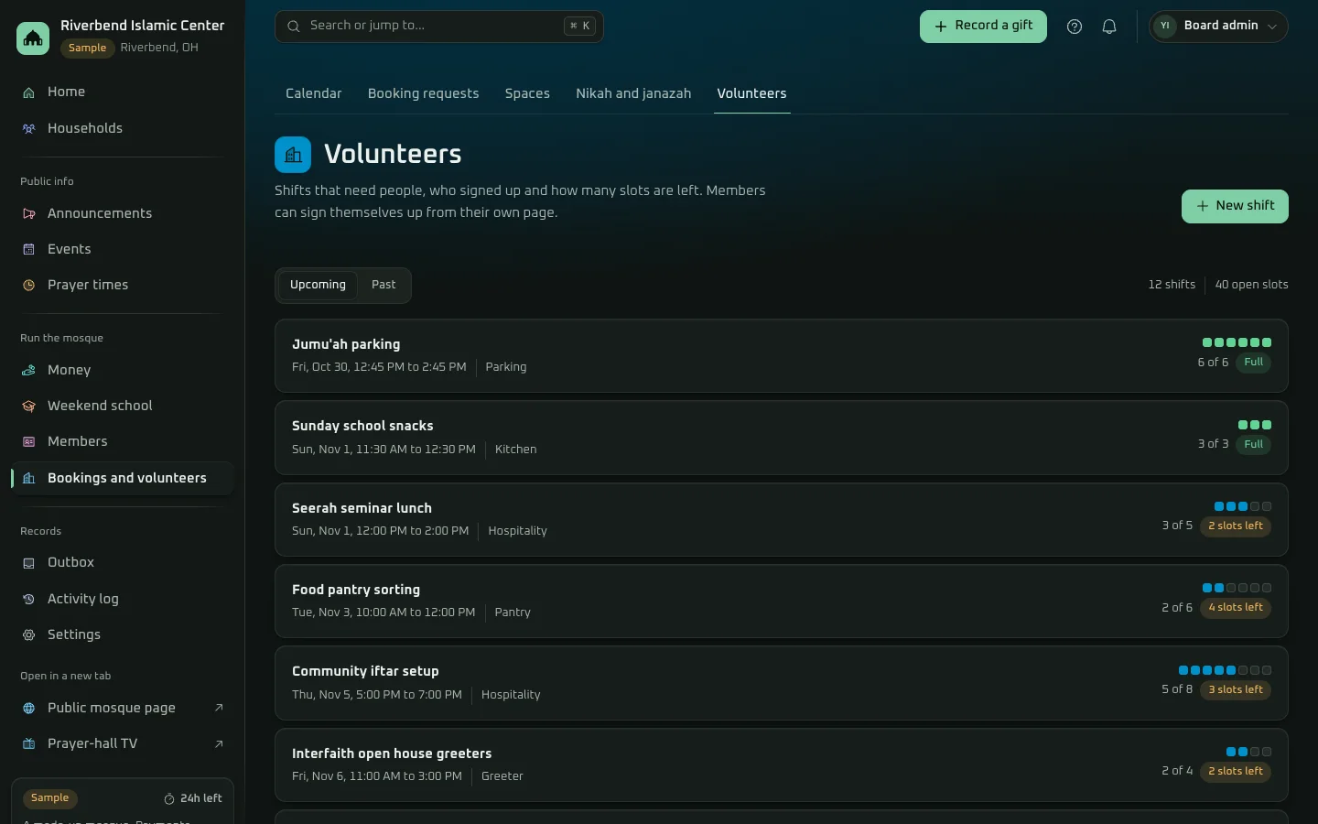Screen dimensions: 1318x824
Task: Click the Prayer-hall TV icon
Action: pos(28,744)
